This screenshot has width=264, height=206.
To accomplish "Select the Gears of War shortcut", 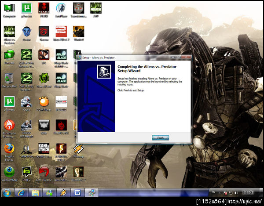I will [44, 80].
